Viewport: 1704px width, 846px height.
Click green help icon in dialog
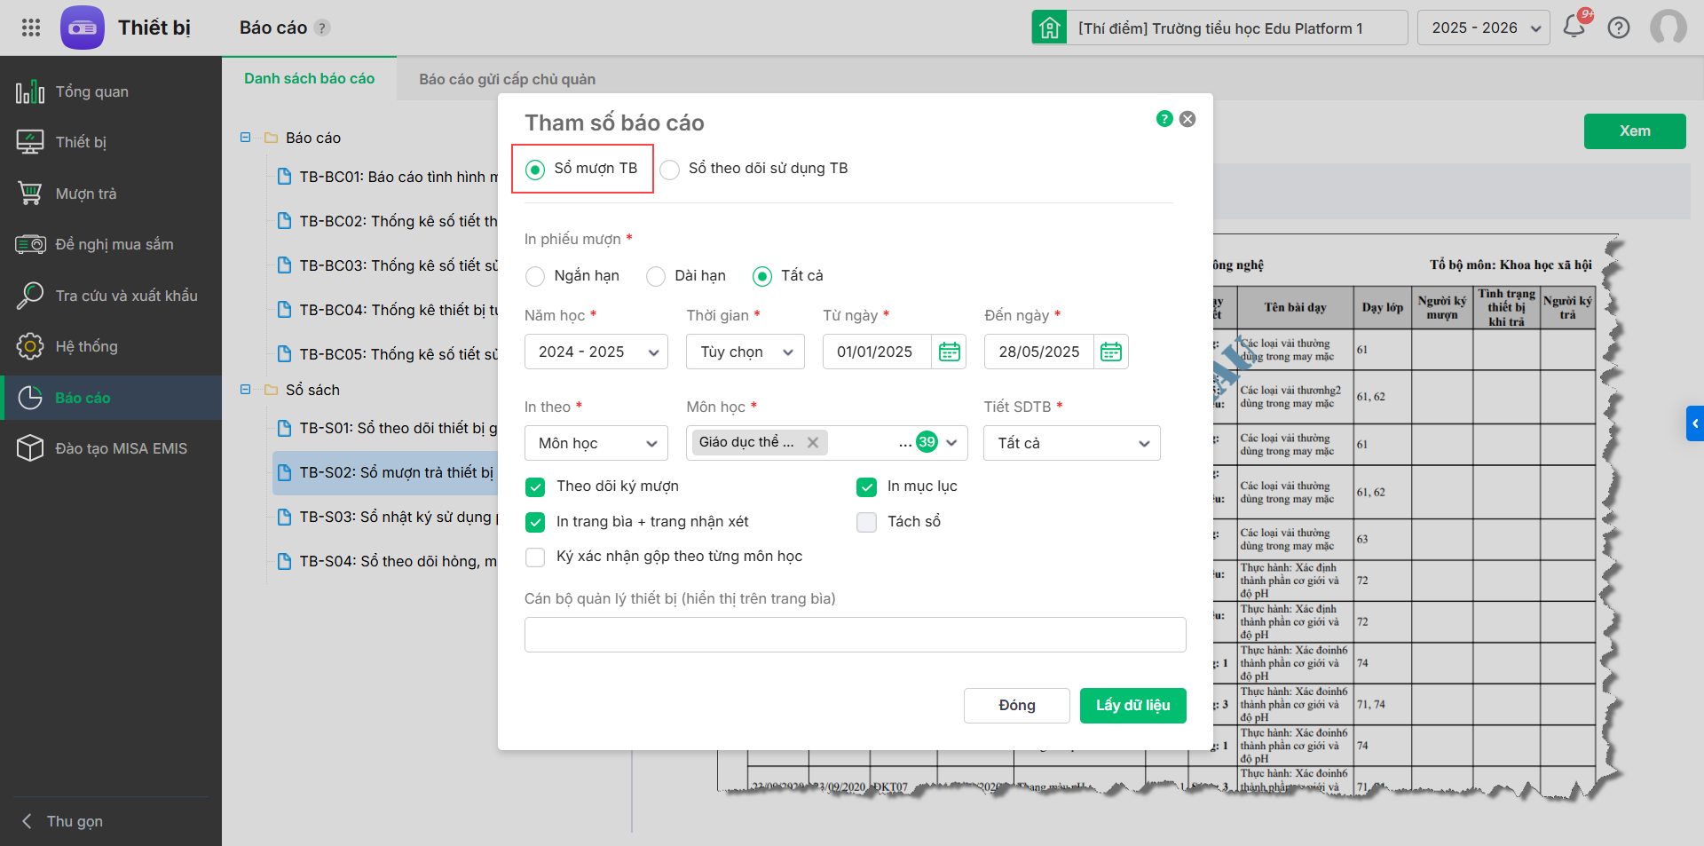pyautogui.click(x=1164, y=119)
